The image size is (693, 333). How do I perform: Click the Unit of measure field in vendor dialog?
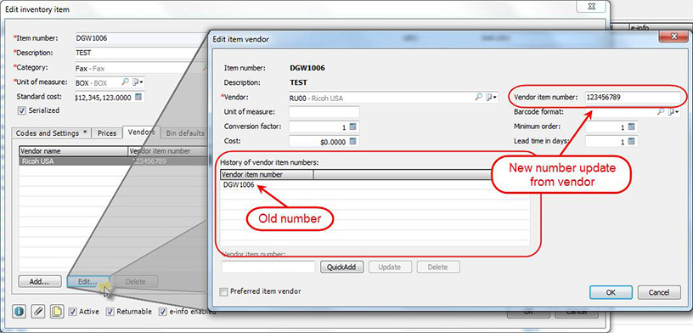tap(324, 112)
